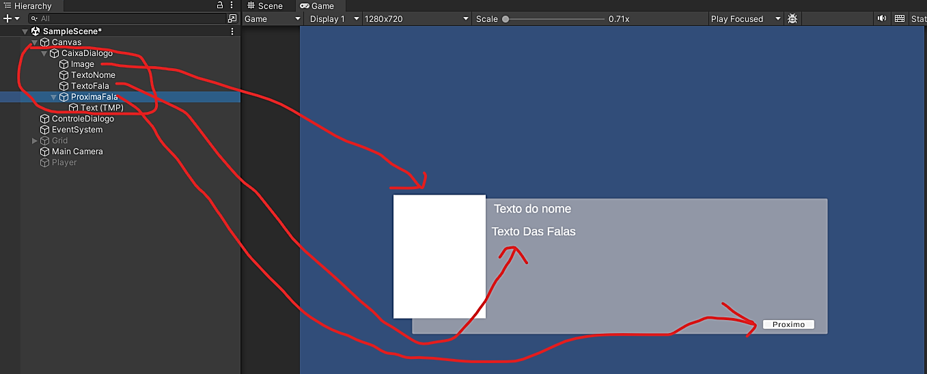927x374 pixels.
Task: Open the Hierarchy panel options menu
Action: (232, 5)
